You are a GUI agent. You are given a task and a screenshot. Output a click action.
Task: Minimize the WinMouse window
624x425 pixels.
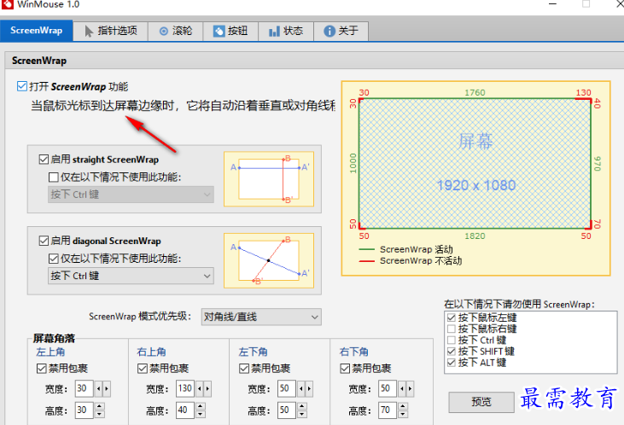click(552, 4)
